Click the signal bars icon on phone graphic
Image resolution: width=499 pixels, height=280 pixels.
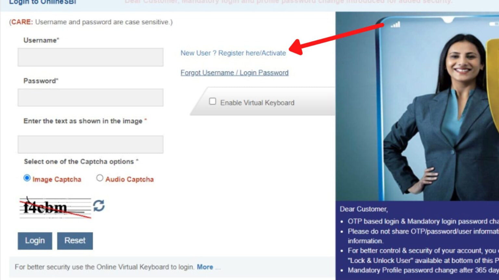pos(395,25)
